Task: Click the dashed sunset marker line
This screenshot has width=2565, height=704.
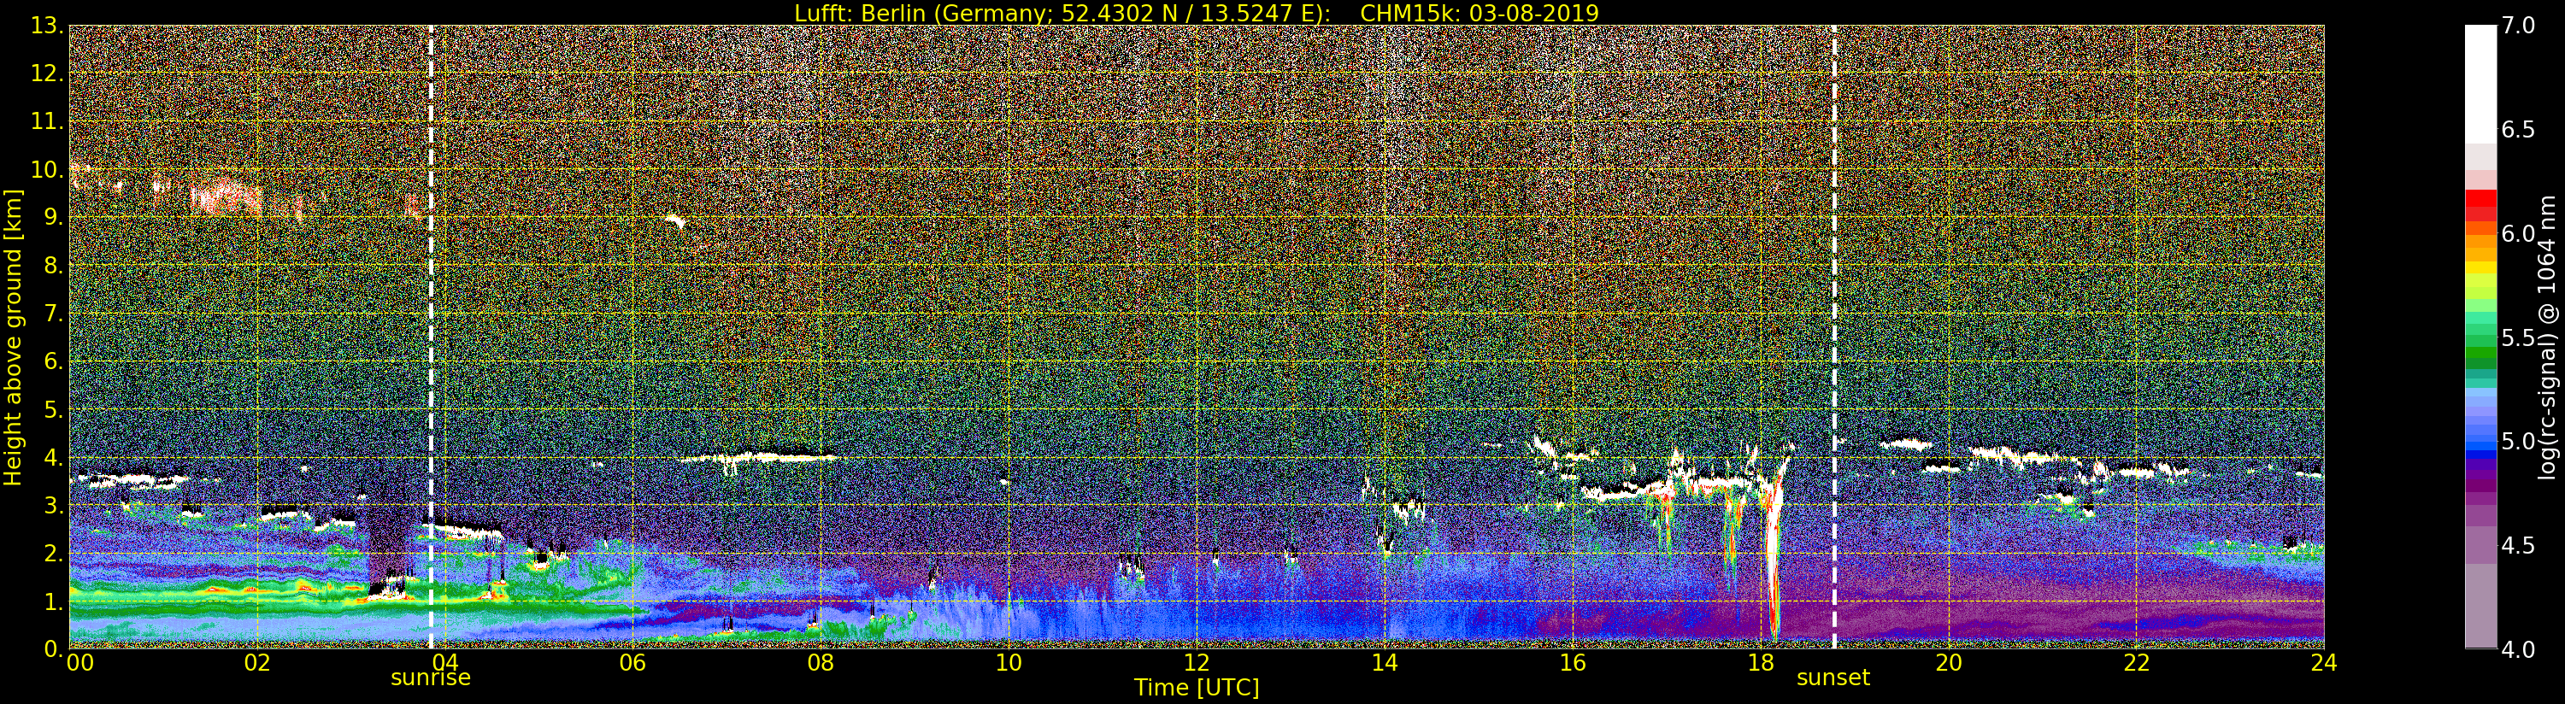Action: [1833, 337]
